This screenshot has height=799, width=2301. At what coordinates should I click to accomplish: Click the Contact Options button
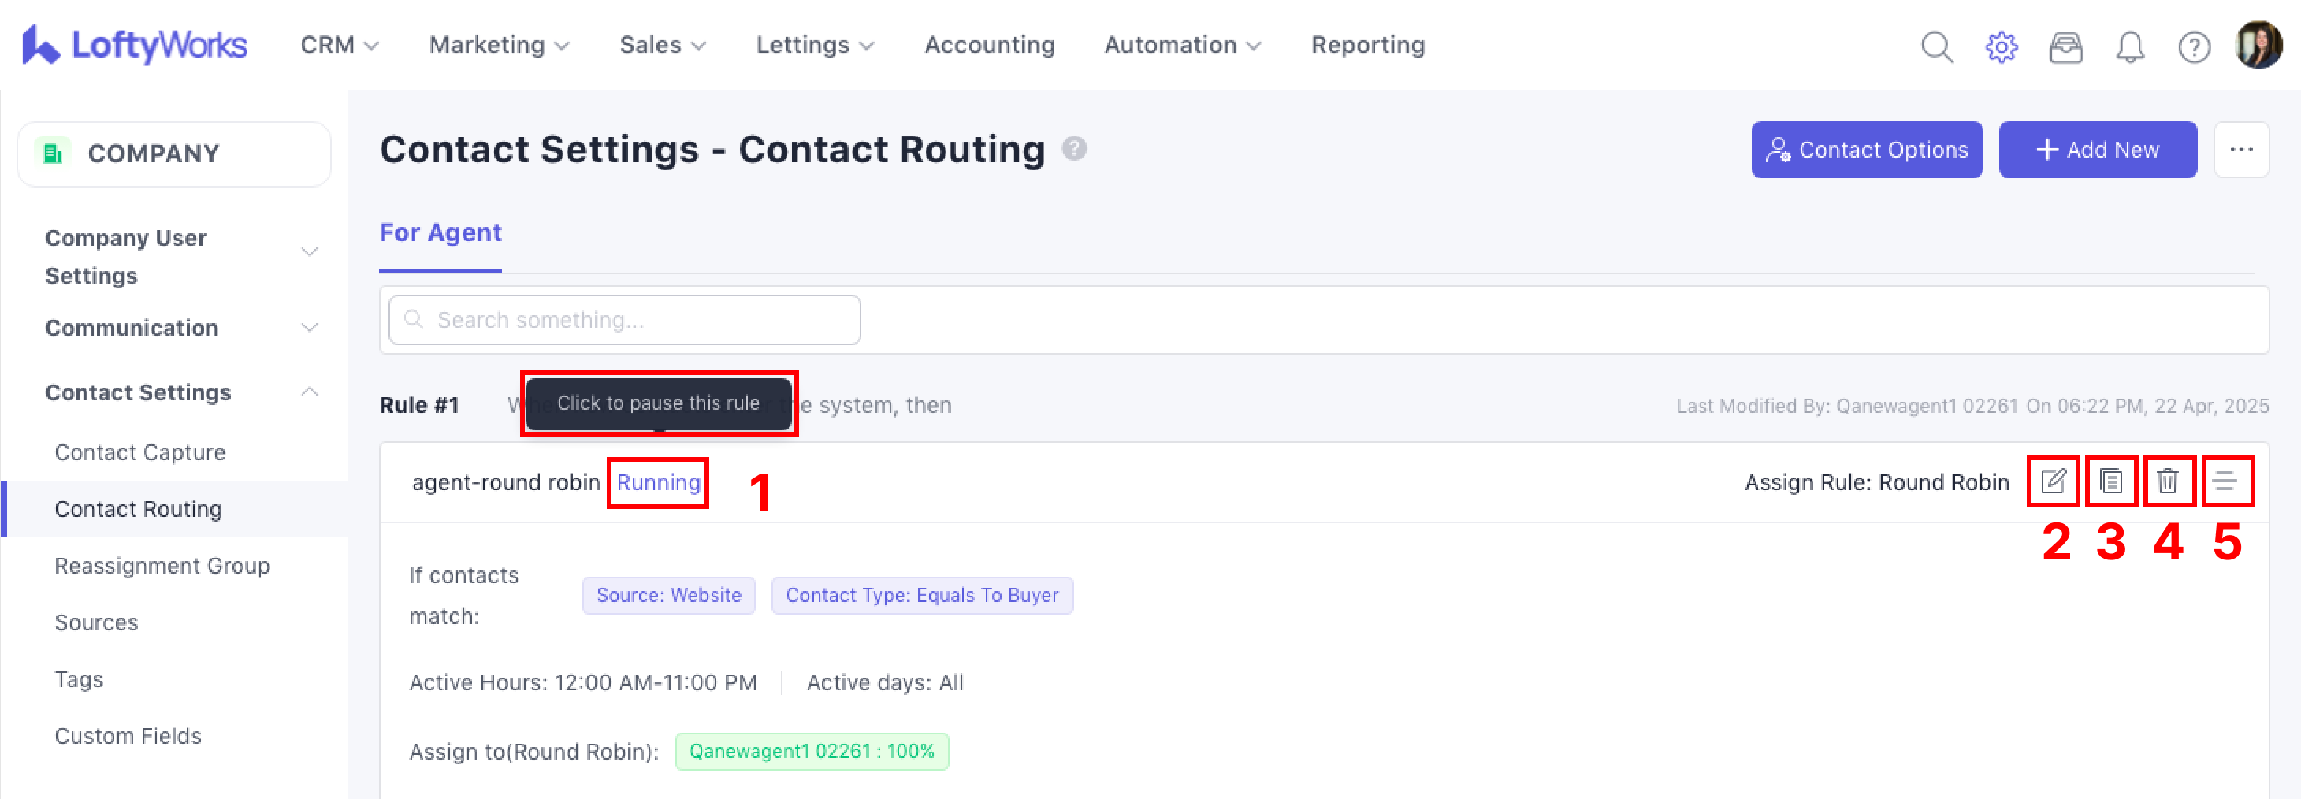[x=1866, y=150]
